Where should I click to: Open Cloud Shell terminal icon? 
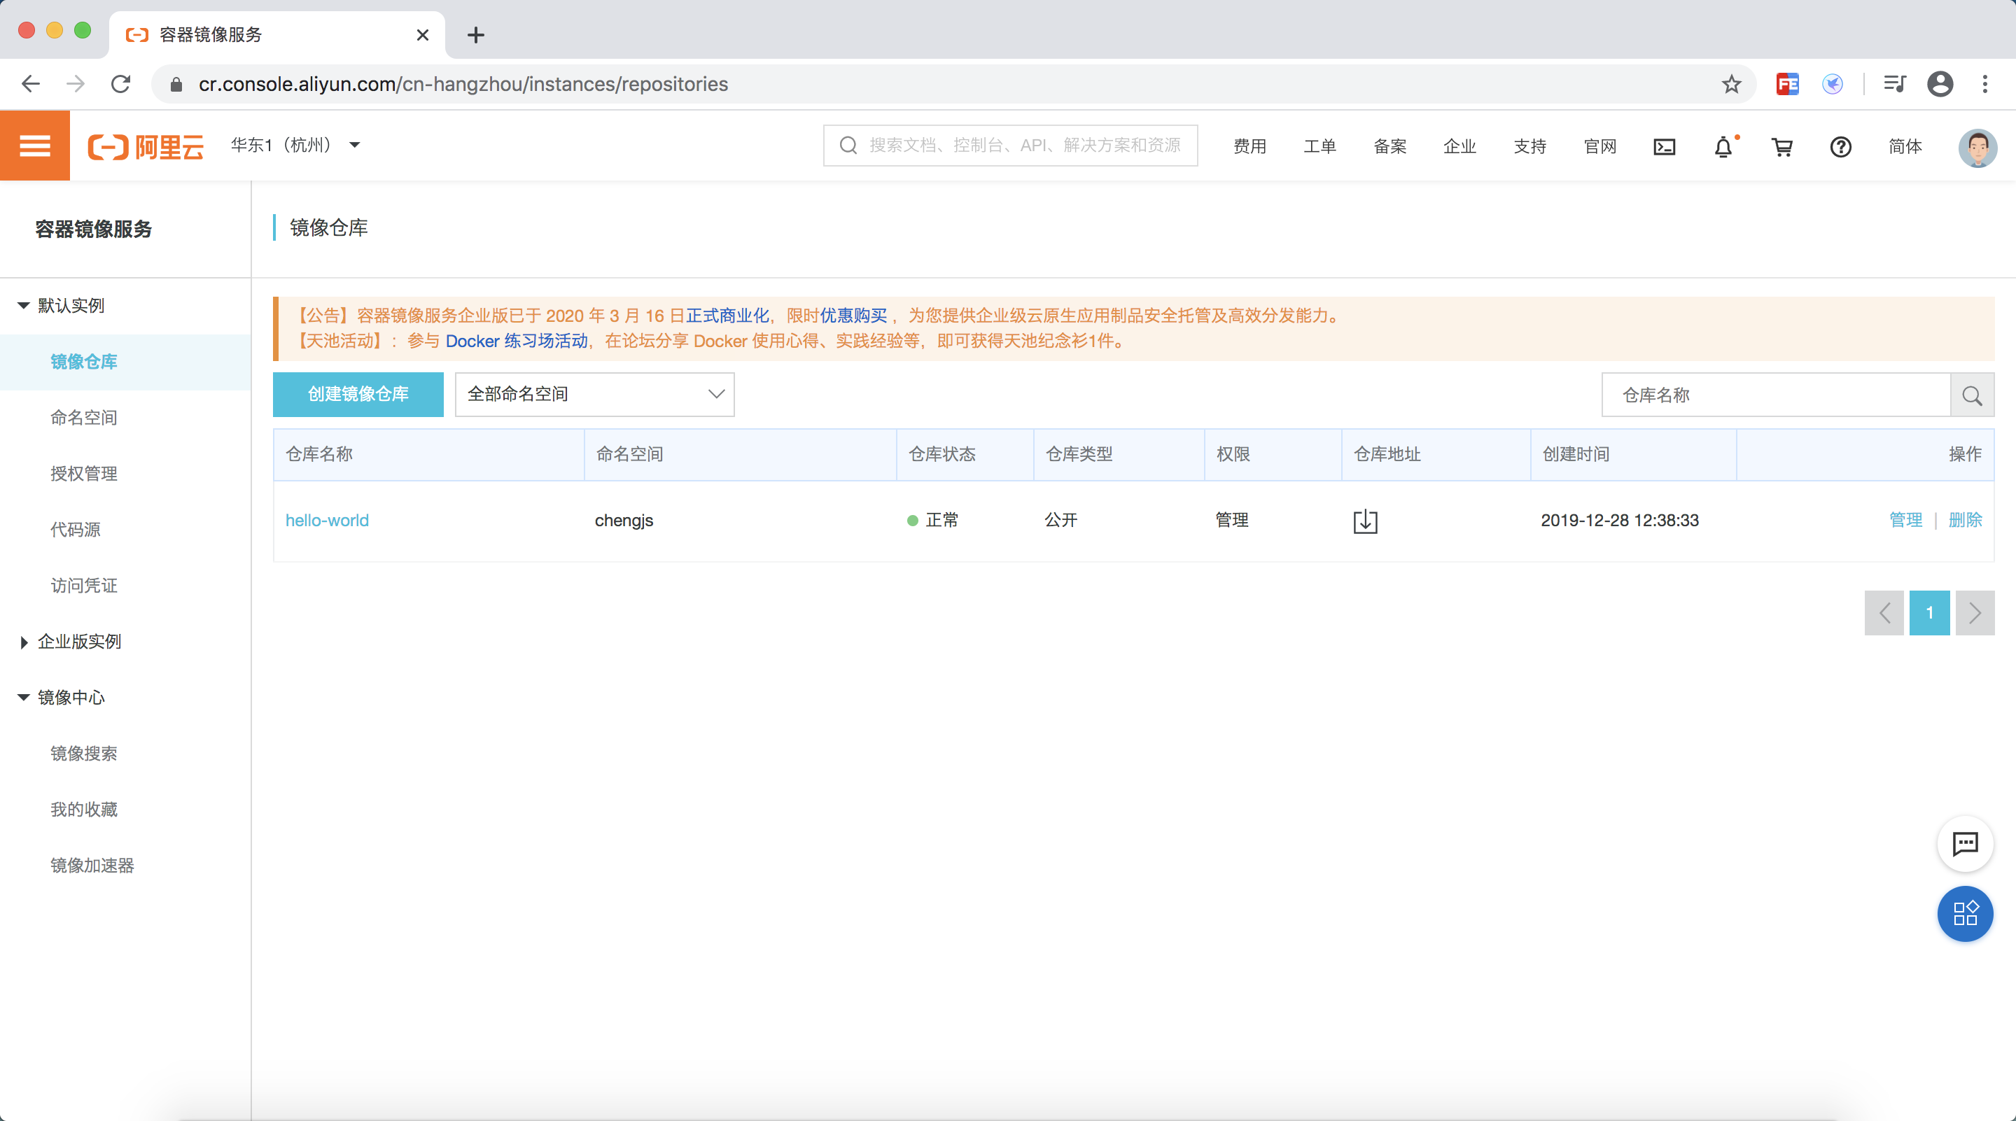pos(1664,146)
